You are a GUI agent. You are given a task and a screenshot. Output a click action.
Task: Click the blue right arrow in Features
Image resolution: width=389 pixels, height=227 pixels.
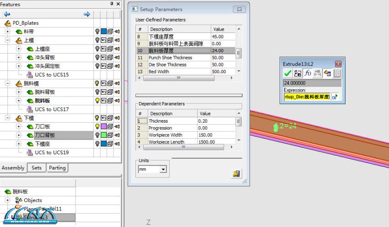(87, 14)
